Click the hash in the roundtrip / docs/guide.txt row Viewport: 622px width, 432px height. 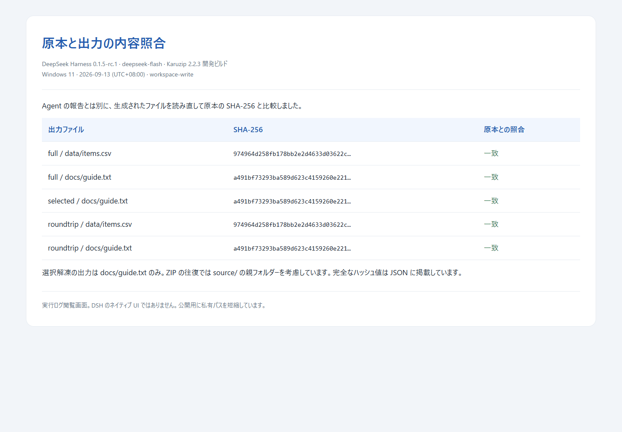coord(292,248)
